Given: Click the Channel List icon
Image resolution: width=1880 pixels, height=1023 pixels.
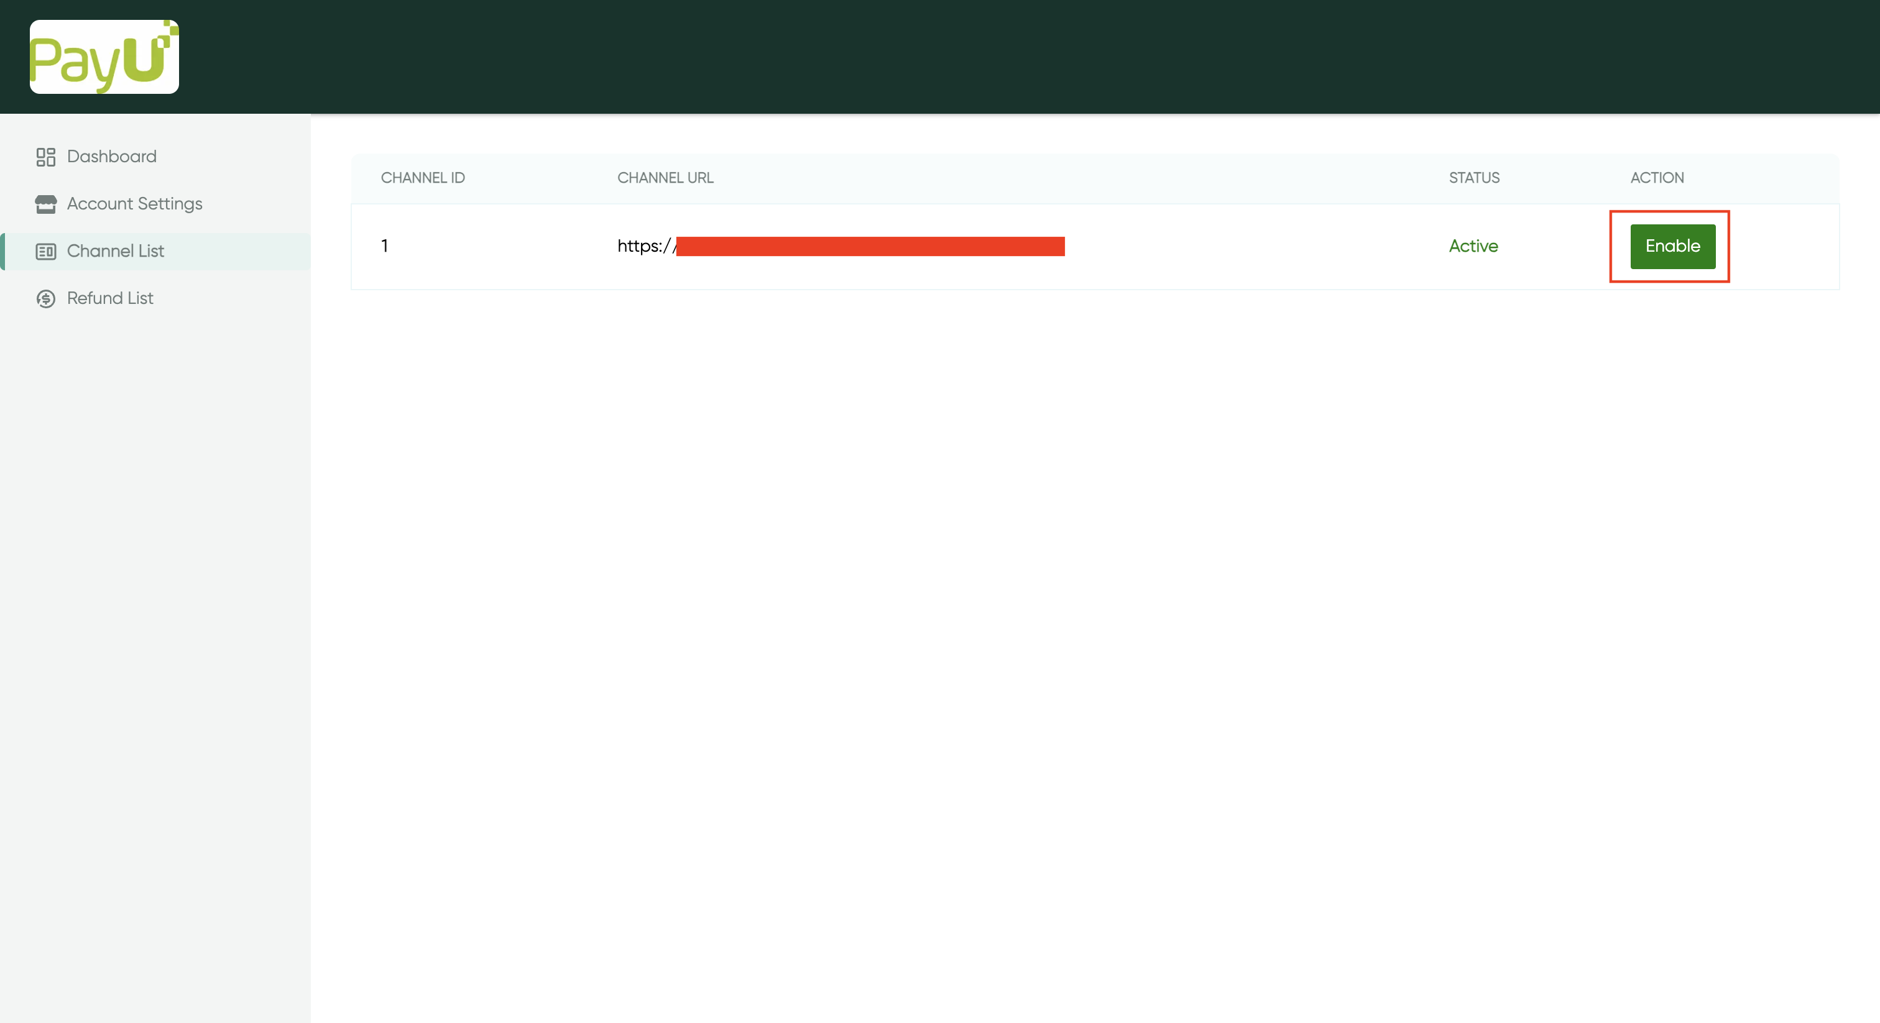Looking at the screenshot, I should pyautogui.click(x=45, y=252).
